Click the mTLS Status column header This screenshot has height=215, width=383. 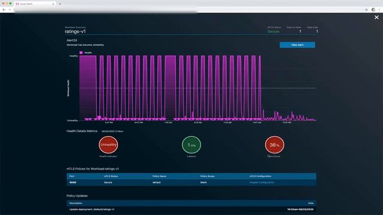[x=111, y=176]
